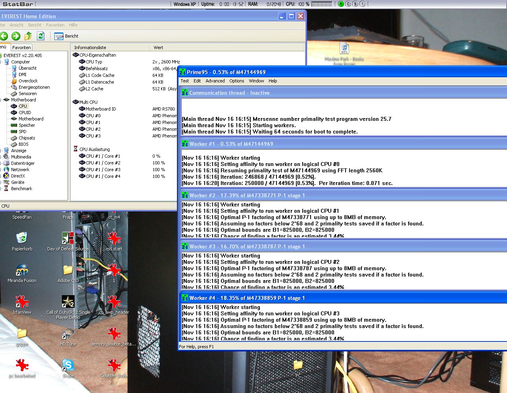The image size is (507, 393).
Task: Click the Up-level arrow icon in EVEREST toolbar
Action: coord(28,36)
